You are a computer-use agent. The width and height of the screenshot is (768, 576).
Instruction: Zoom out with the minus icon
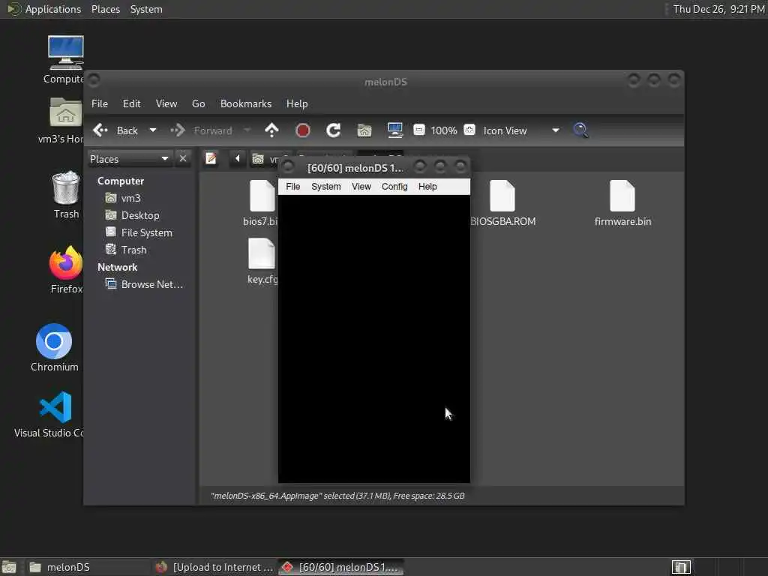[418, 130]
